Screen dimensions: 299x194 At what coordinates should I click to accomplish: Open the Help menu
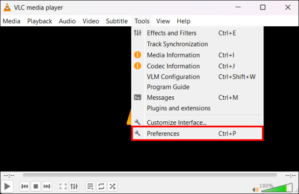183,21
